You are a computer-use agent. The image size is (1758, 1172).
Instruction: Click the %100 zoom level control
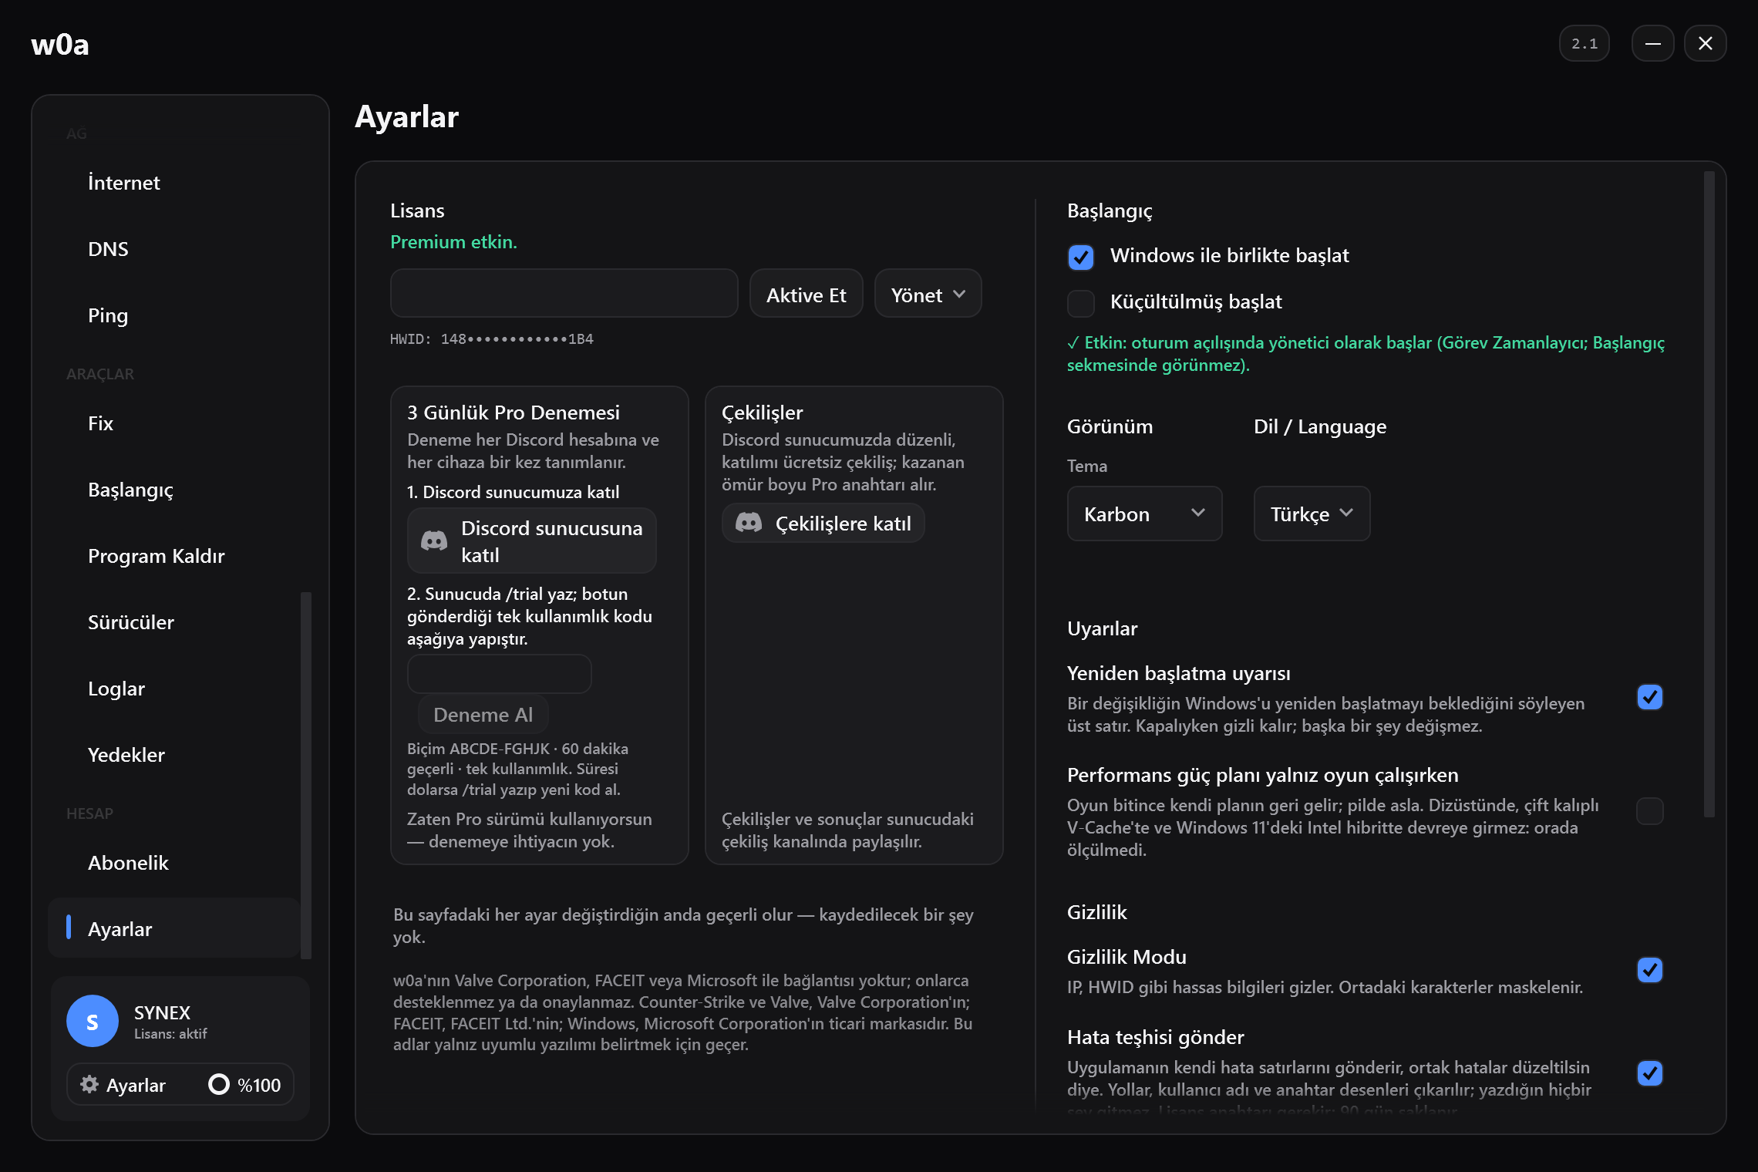pyautogui.click(x=245, y=1084)
